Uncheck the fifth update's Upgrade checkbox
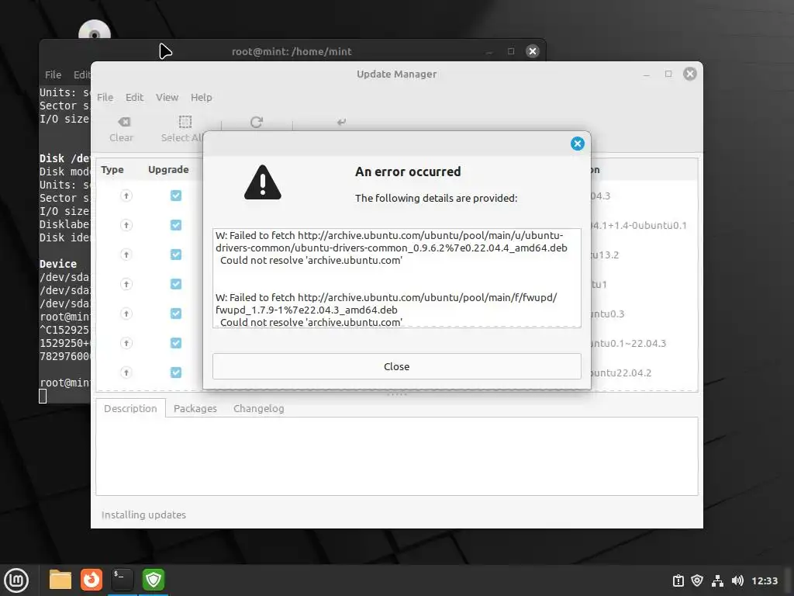This screenshot has width=794, height=596. pos(176,314)
